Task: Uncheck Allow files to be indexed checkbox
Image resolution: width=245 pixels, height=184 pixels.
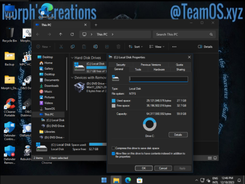Action: click(113, 154)
